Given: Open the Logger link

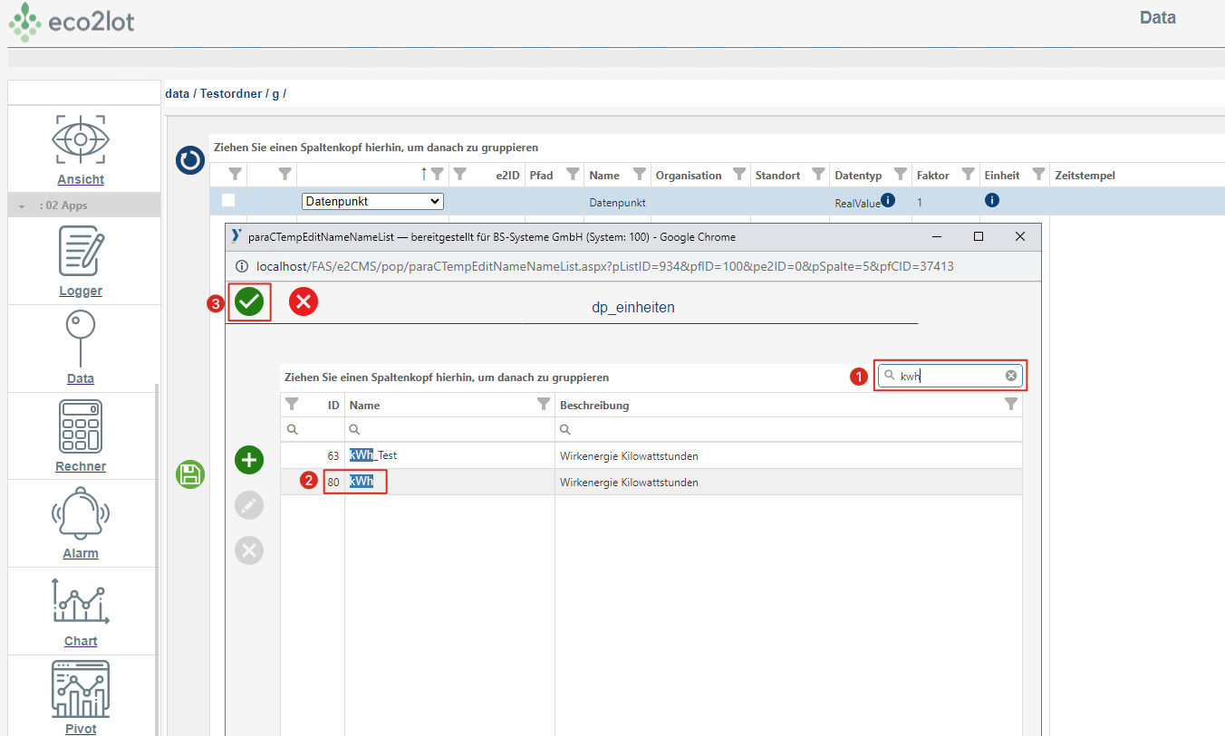Looking at the screenshot, I should coord(81,291).
